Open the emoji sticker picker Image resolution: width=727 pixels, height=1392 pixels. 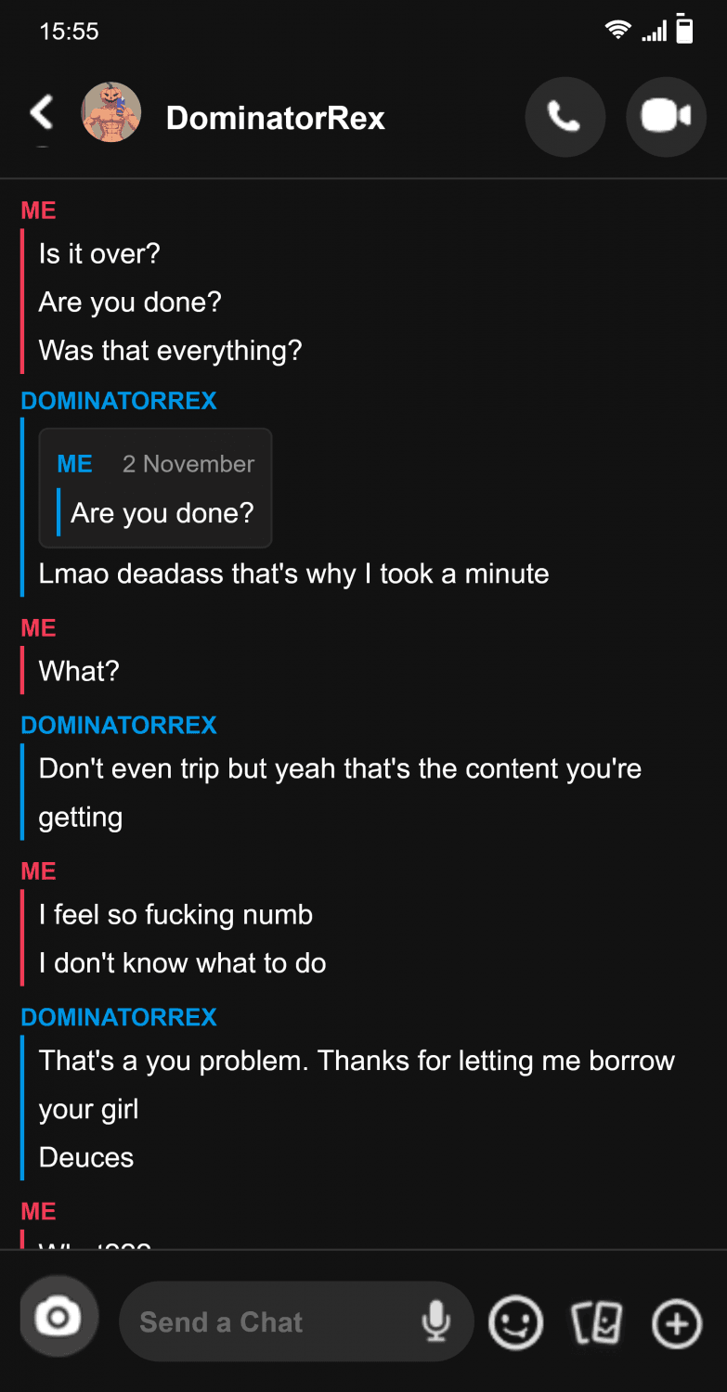[x=515, y=1322]
